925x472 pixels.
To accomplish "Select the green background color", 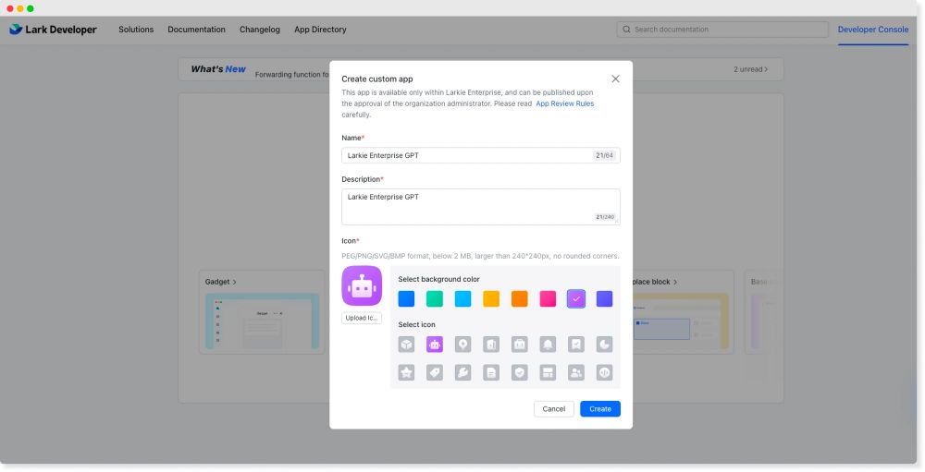I will tap(435, 298).
